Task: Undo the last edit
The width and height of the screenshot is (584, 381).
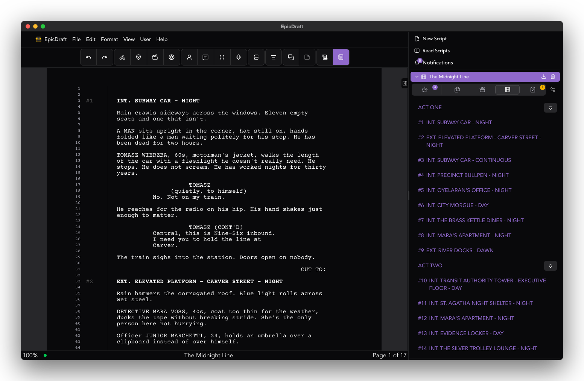Action: (88, 57)
